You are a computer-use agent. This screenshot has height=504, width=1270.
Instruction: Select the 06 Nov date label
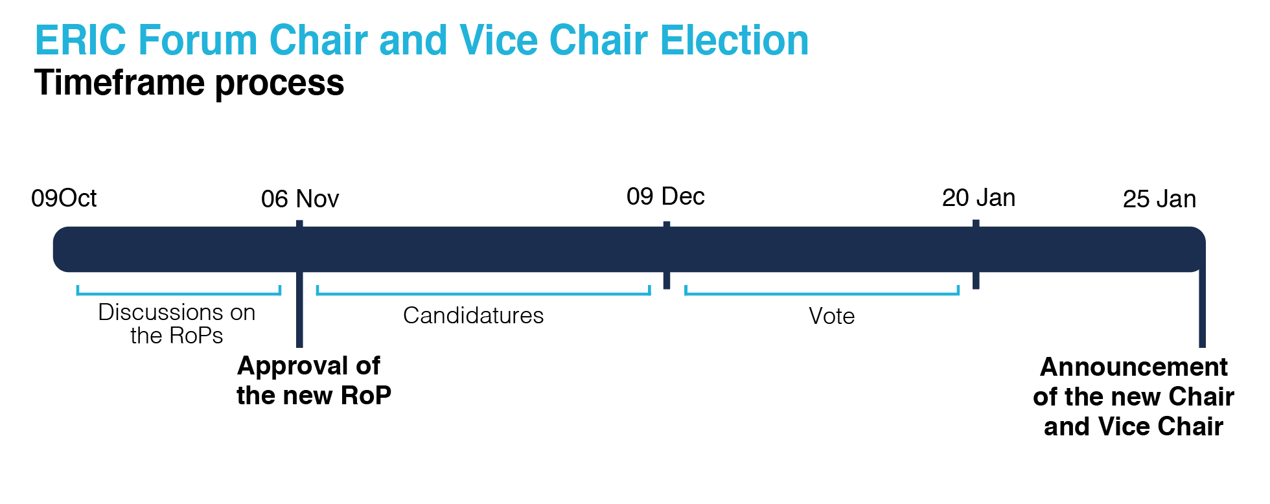point(300,199)
